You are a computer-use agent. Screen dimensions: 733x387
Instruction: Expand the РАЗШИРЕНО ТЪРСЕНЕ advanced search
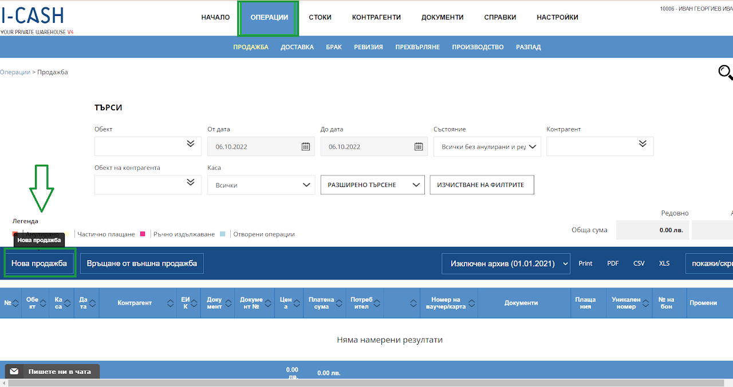[x=373, y=185]
